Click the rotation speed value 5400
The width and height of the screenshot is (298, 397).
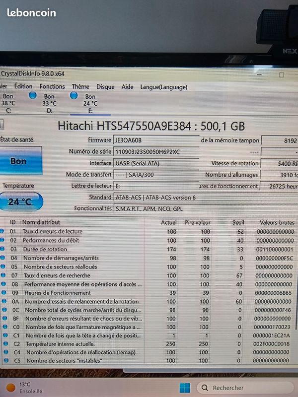coord(279,164)
